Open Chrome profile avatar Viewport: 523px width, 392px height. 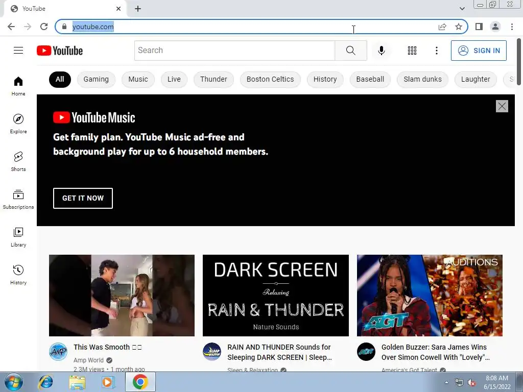(x=495, y=27)
